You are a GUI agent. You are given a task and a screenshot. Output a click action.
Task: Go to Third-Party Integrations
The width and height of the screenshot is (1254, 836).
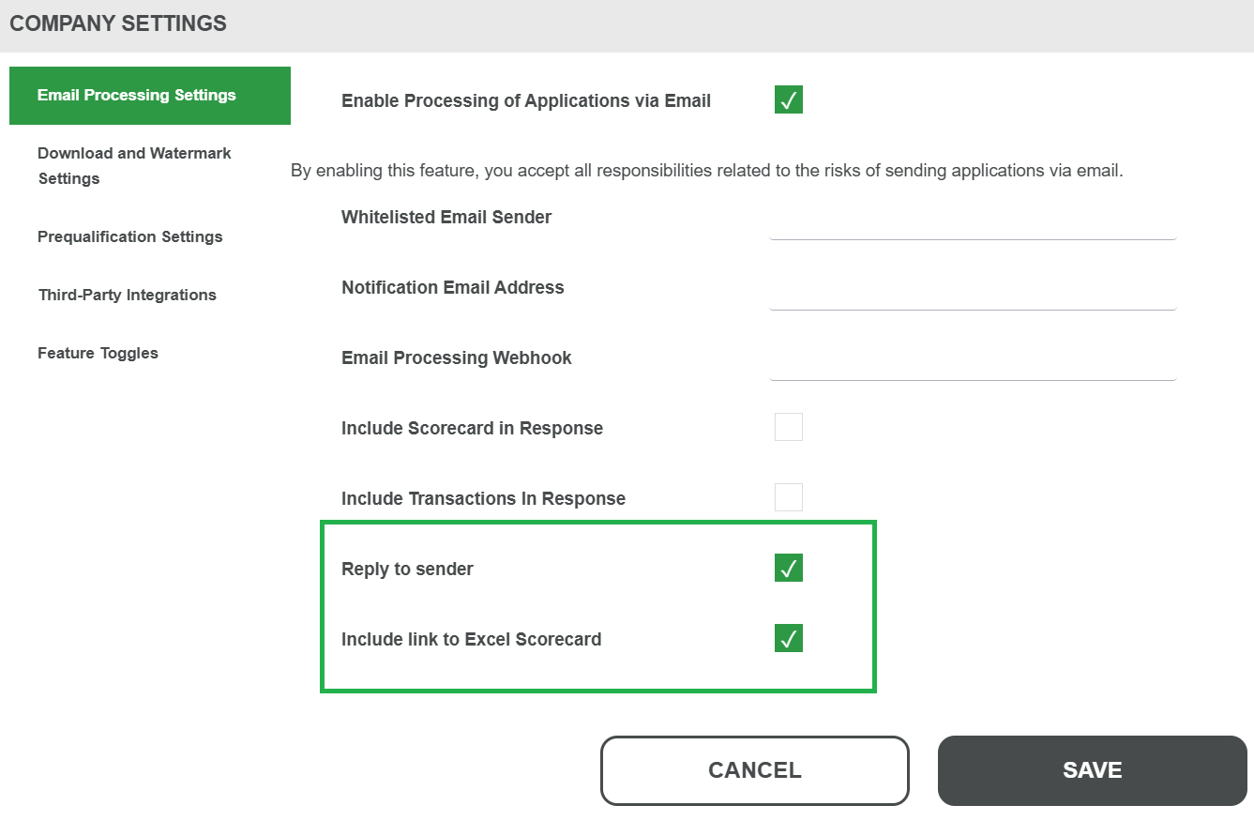(128, 295)
